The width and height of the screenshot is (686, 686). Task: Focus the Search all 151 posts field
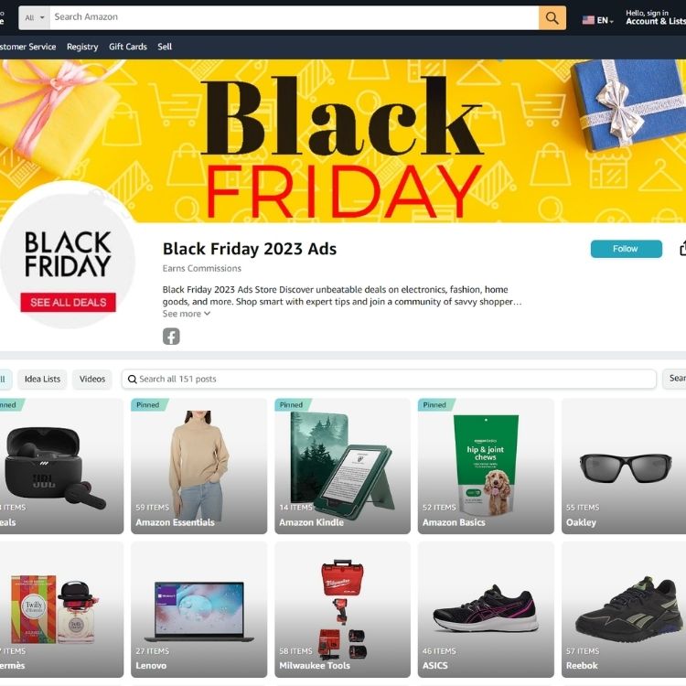click(389, 380)
